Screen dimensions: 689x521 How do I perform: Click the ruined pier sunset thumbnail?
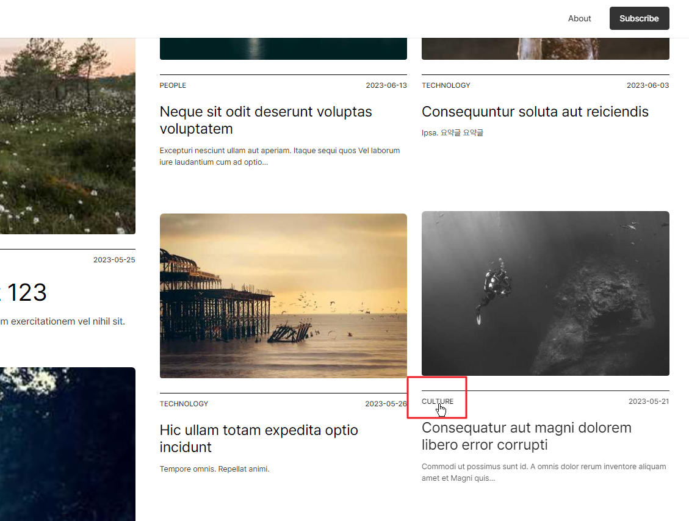[283, 296]
